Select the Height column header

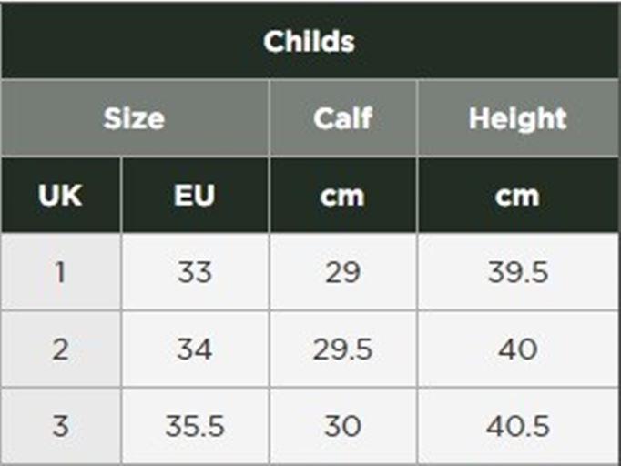[x=518, y=118]
